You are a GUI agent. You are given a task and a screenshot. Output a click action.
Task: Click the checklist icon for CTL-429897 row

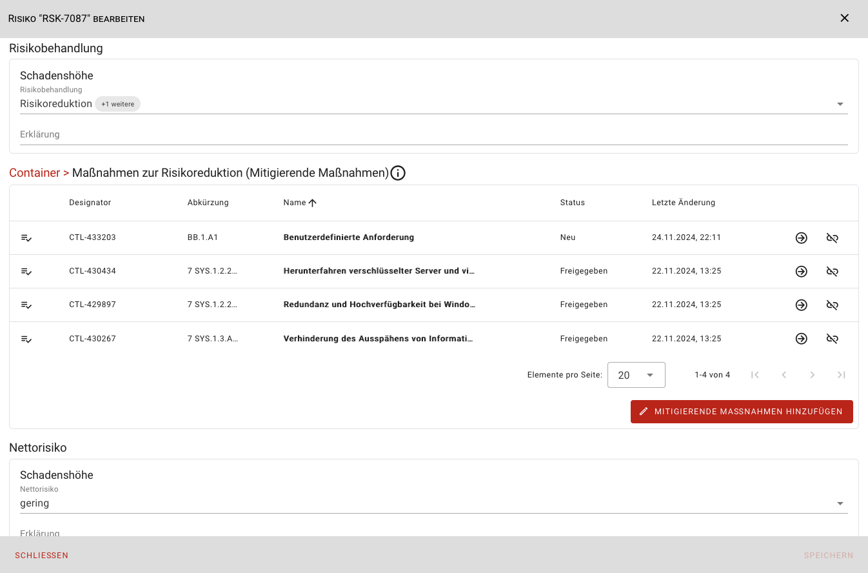pos(26,305)
